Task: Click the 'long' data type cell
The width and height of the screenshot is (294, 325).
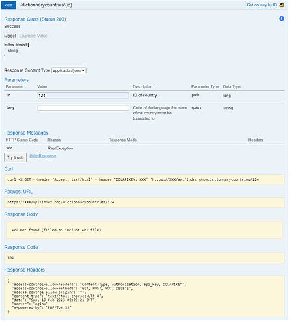Action: (227, 96)
